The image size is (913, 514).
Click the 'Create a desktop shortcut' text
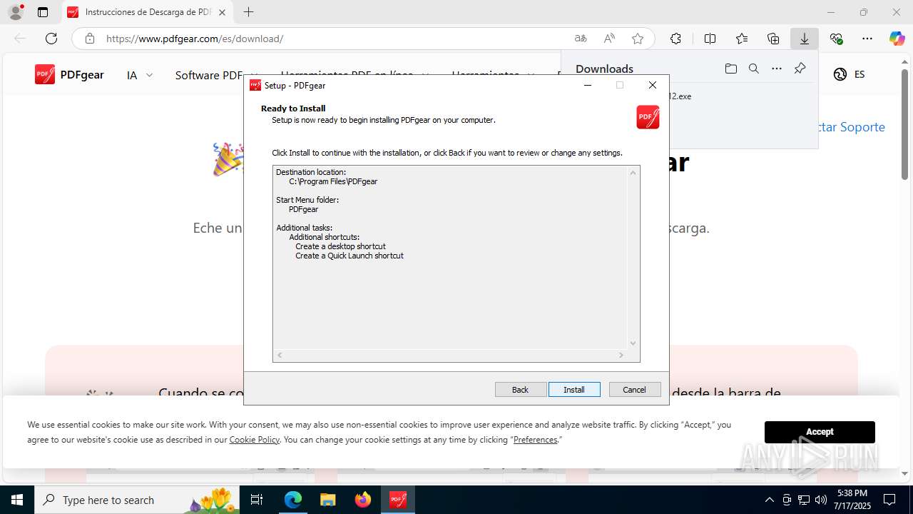tap(340, 246)
